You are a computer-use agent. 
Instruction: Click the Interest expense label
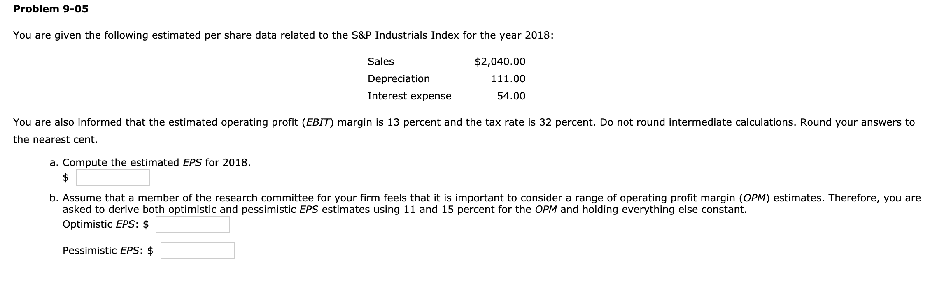409,96
